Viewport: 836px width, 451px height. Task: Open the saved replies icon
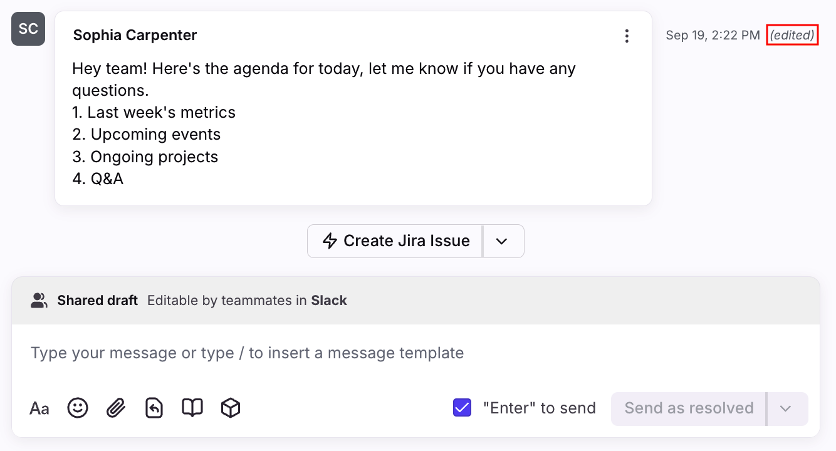coord(154,408)
